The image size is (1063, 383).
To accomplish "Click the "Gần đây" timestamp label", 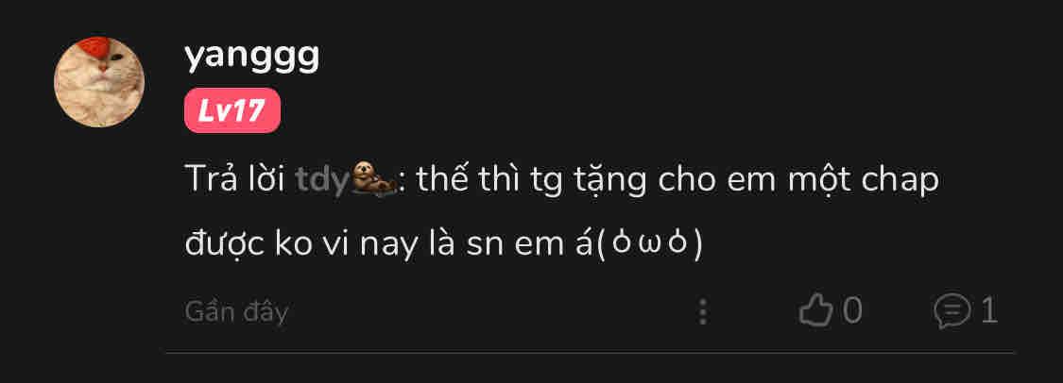I will 236,312.
